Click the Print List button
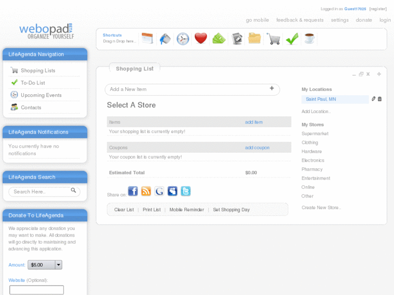This screenshot has width=394, height=295. (x=152, y=209)
